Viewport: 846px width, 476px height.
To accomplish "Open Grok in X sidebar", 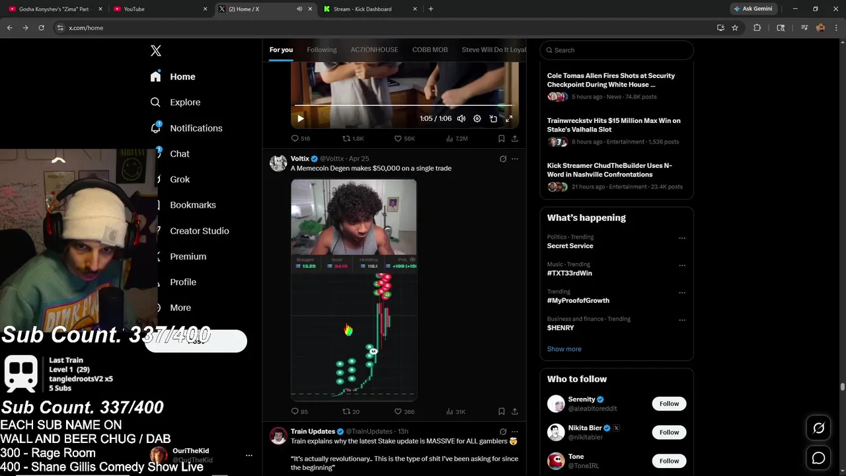I will point(174,179).
